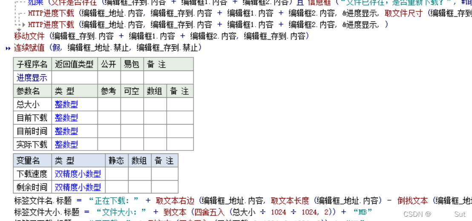Toggle the 数组 cell of 目前时间 row
The image size is (472, 221).
[x=155, y=131]
